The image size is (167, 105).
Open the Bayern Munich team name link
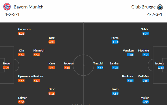click(28, 7)
